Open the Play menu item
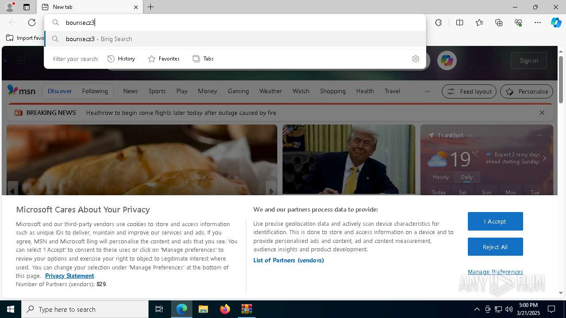Image resolution: width=566 pixels, height=318 pixels. click(x=182, y=91)
